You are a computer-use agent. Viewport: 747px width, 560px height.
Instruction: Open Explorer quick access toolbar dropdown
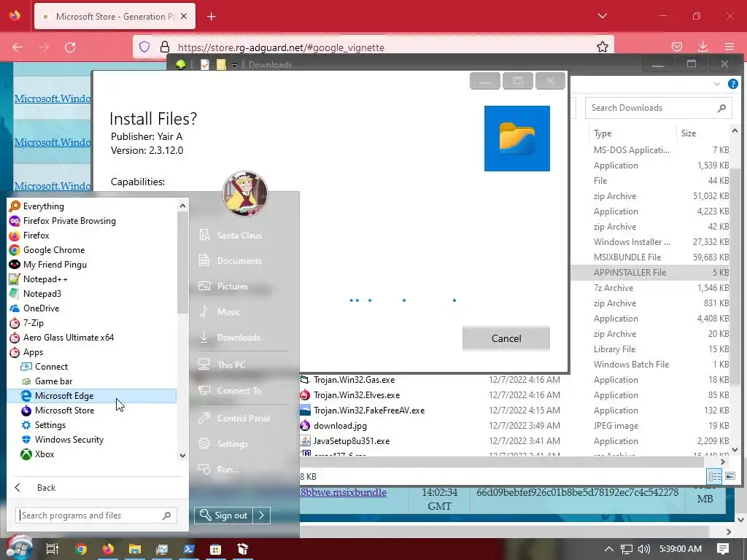pyautogui.click(x=234, y=65)
